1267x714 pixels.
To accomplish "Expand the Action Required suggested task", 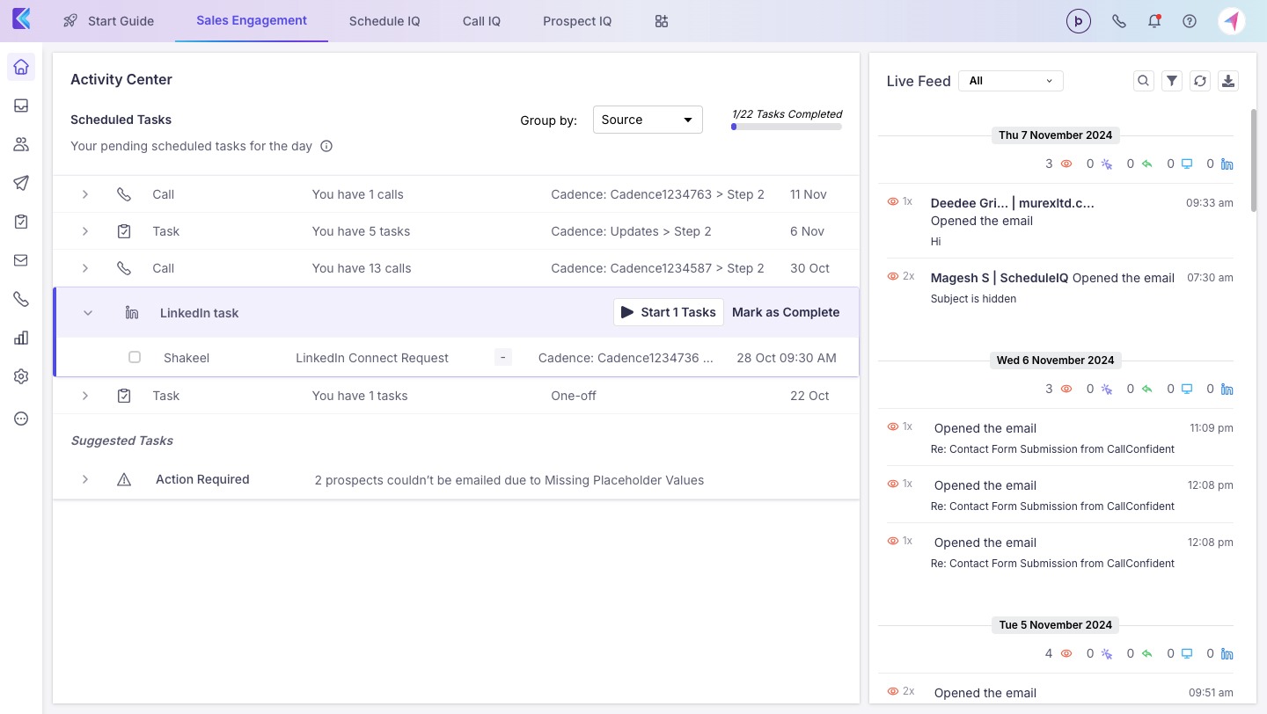I will (x=85, y=479).
